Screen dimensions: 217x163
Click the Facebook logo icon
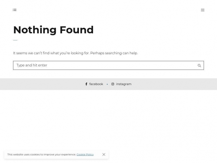tap(86, 84)
